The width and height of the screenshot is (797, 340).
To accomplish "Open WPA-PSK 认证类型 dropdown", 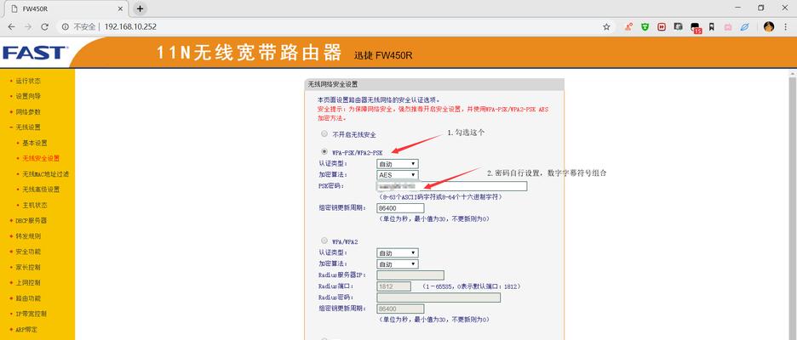I will pos(398,164).
